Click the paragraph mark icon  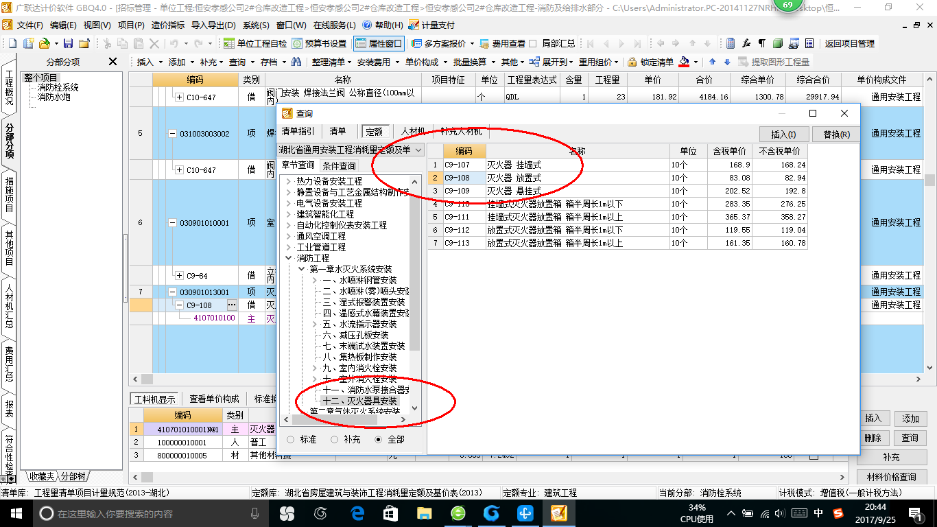coord(761,43)
